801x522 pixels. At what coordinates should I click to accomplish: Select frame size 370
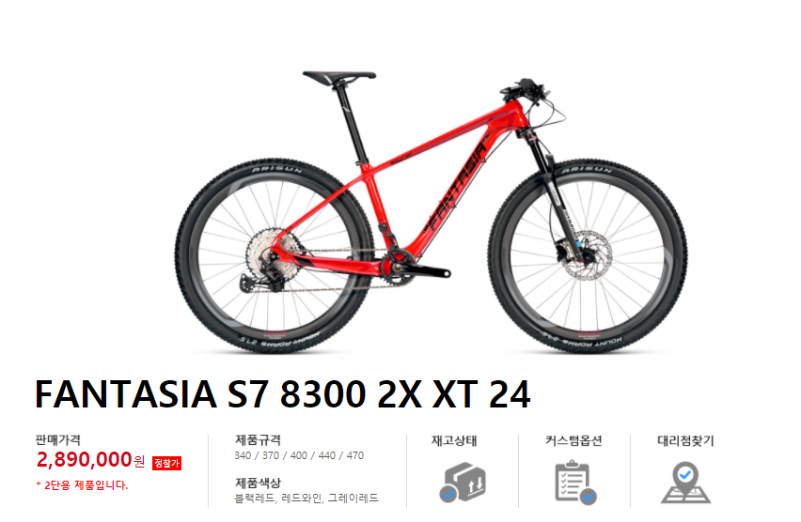(x=271, y=455)
